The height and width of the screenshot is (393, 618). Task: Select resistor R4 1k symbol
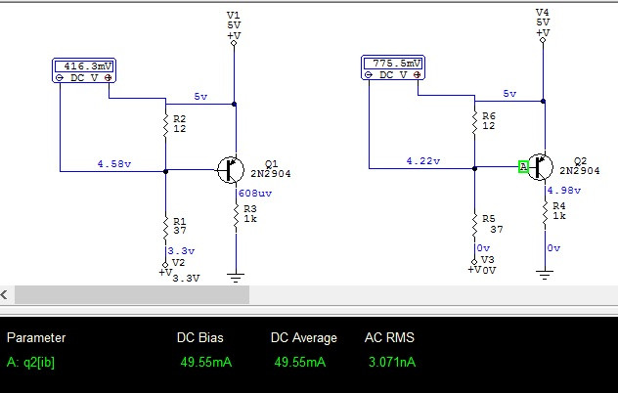545,213
